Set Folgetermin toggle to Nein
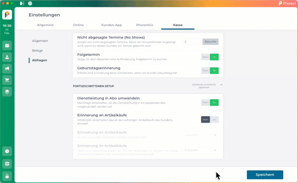The height and width of the screenshot is (183, 298). point(205,57)
